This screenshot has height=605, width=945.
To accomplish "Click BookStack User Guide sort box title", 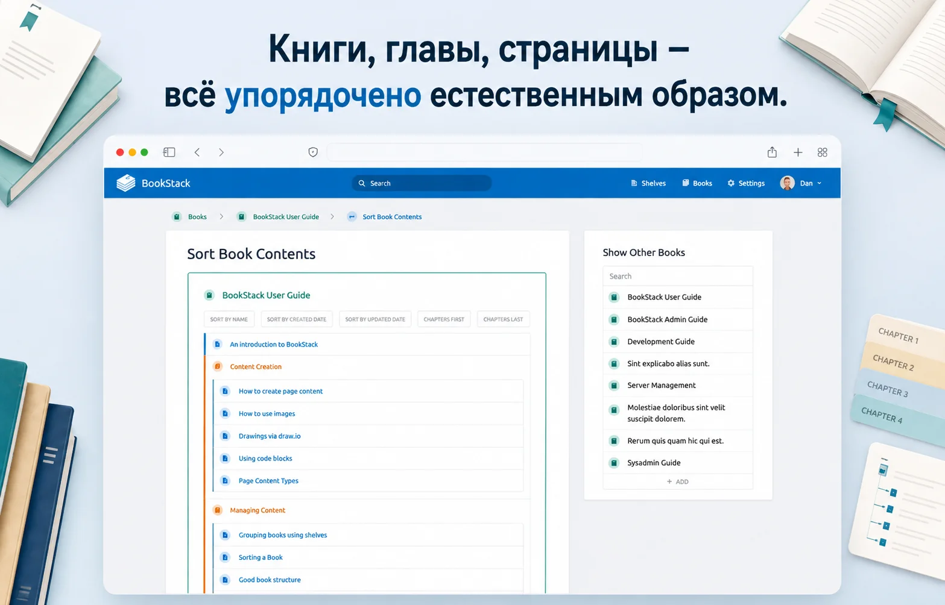I will pyautogui.click(x=266, y=295).
